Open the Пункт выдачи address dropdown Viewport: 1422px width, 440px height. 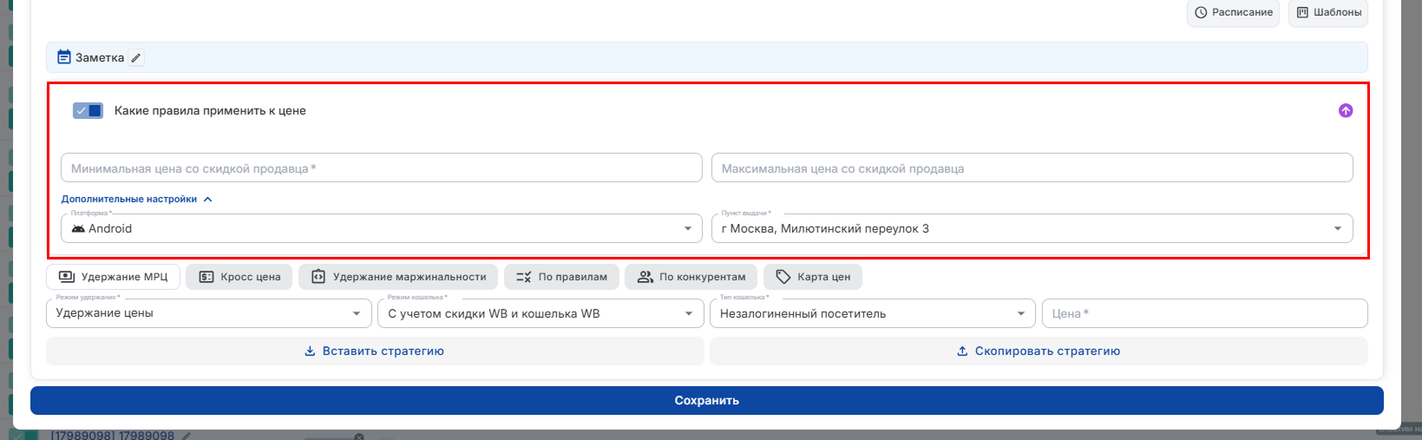tap(1032, 228)
